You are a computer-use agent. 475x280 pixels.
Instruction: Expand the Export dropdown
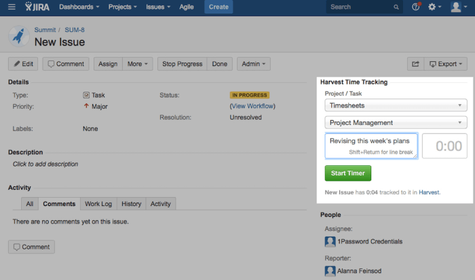pyautogui.click(x=446, y=64)
